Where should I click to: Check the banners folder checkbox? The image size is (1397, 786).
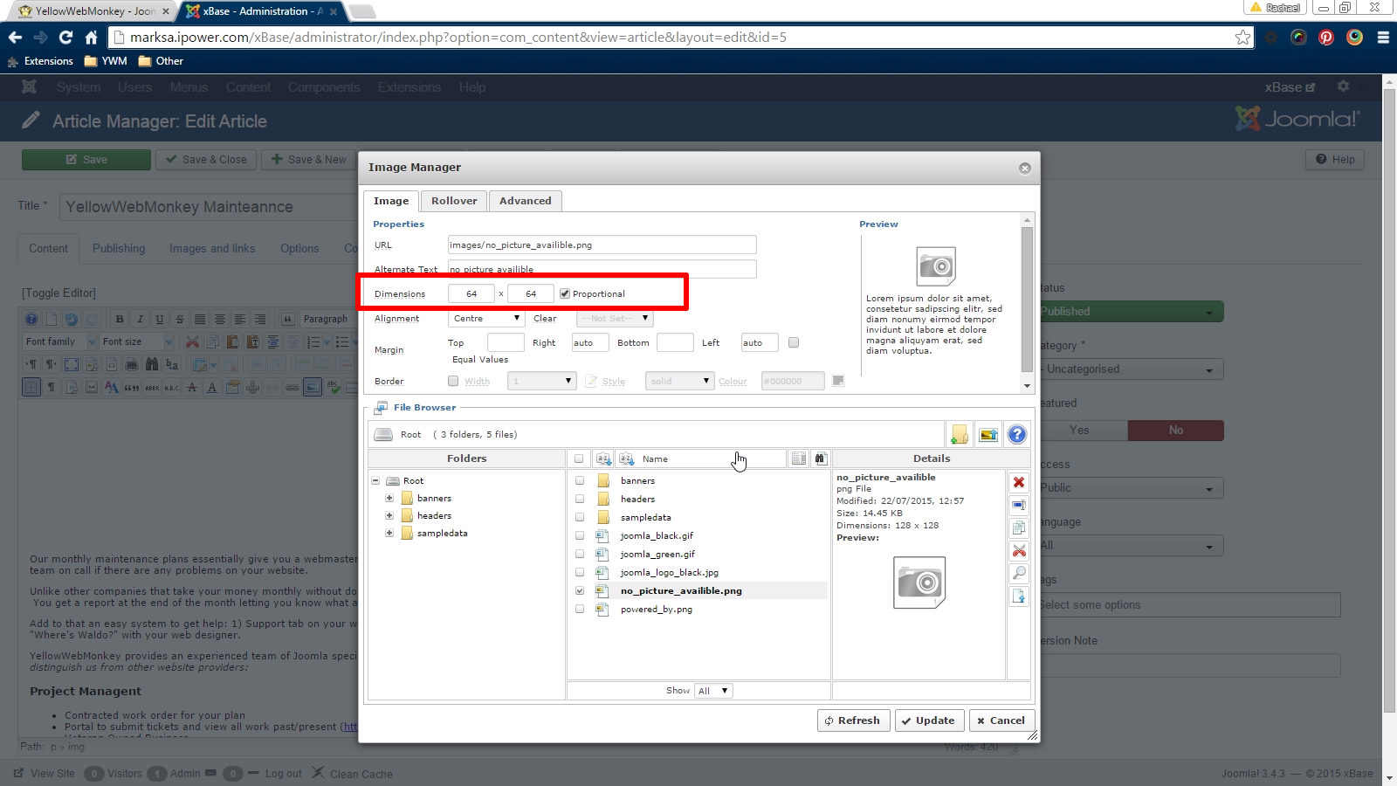580,480
